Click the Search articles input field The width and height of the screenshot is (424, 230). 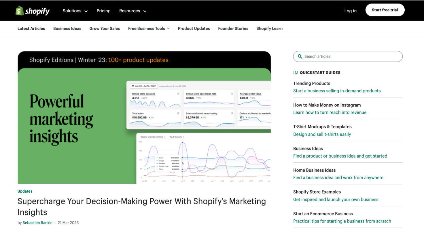(x=348, y=56)
